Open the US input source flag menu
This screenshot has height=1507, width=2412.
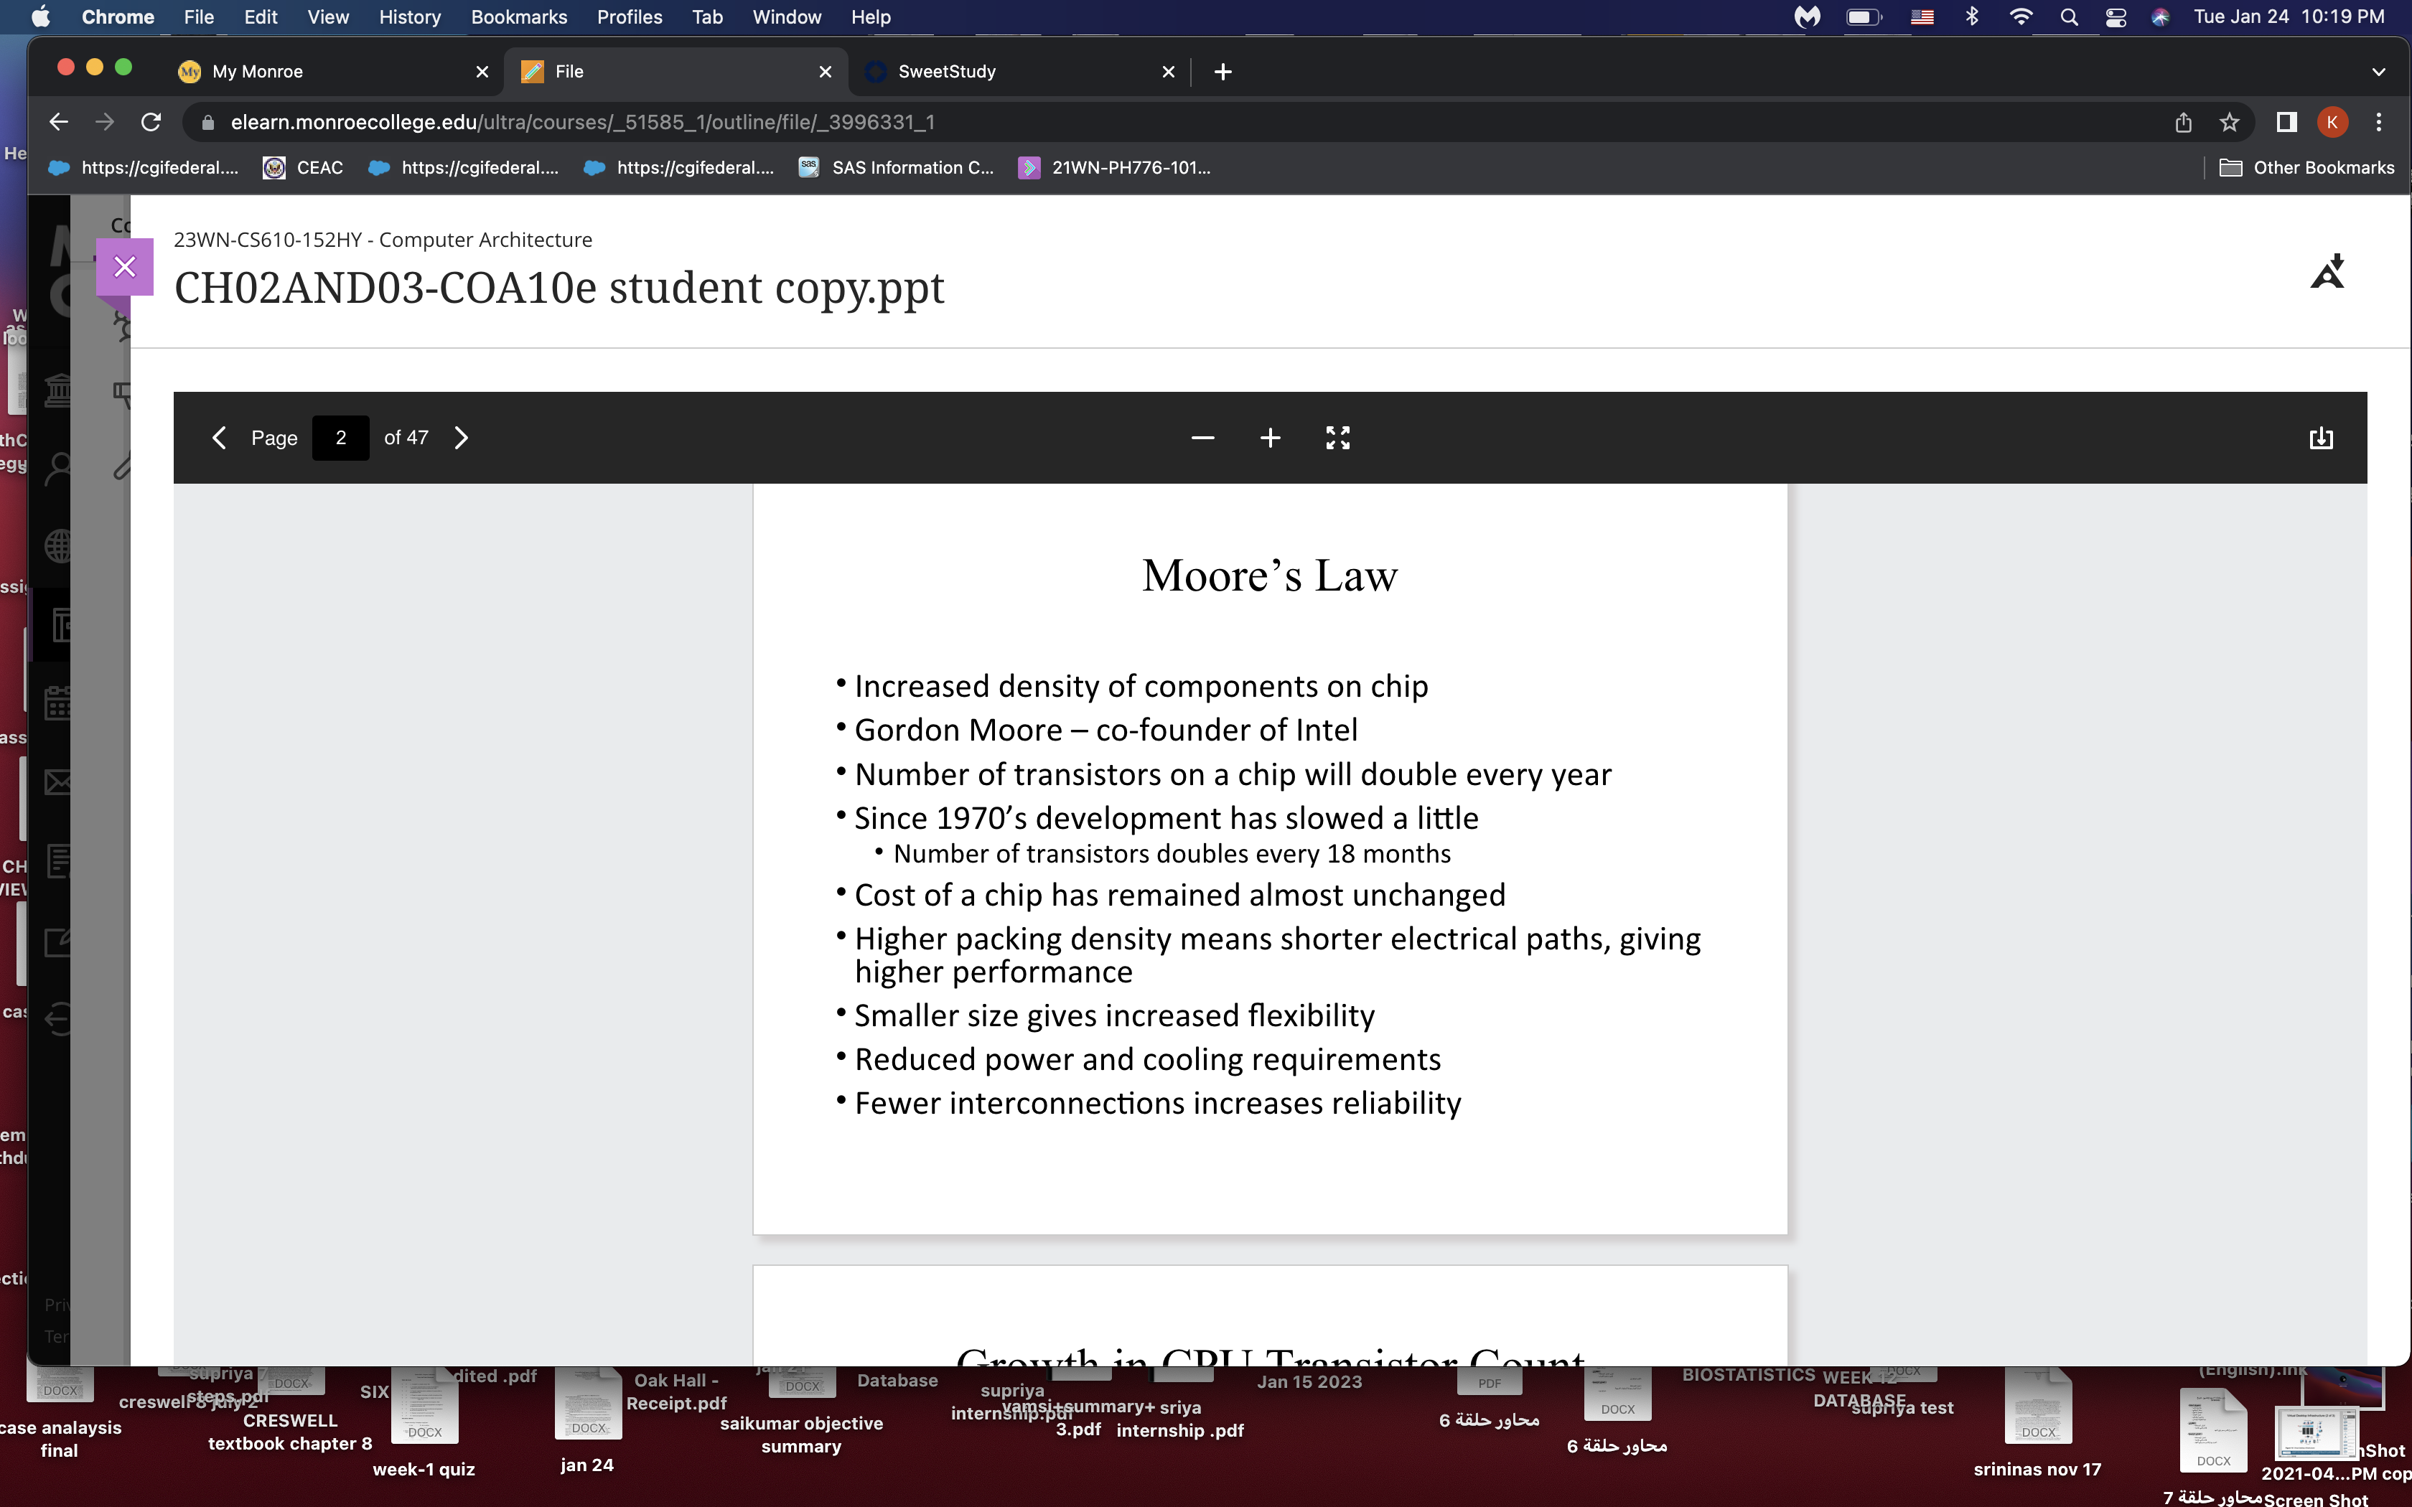coord(1922,17)
